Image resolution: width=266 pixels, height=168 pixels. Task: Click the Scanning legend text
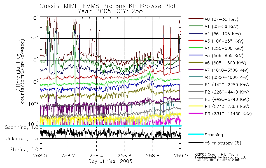tap(214, 135)
